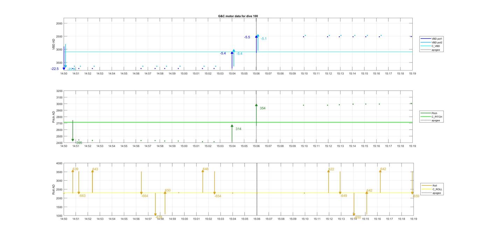490x242 pixels.
Task: Click the '-678' roll label at the axis bottom
Action: [159, 217]
